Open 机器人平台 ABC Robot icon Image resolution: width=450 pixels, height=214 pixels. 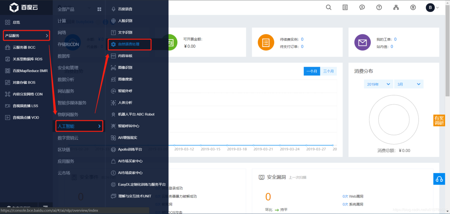(x=114, y=114)
